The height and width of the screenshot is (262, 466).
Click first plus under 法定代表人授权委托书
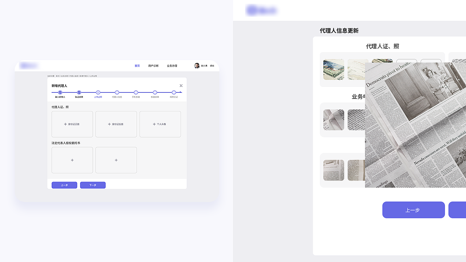(x=72, y=160)
